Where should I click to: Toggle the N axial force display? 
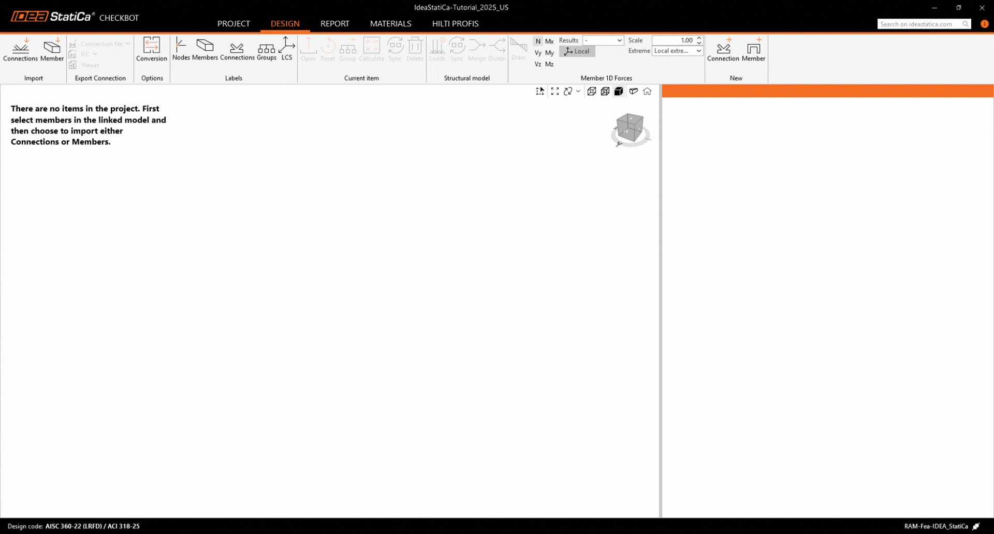point(538,41)
